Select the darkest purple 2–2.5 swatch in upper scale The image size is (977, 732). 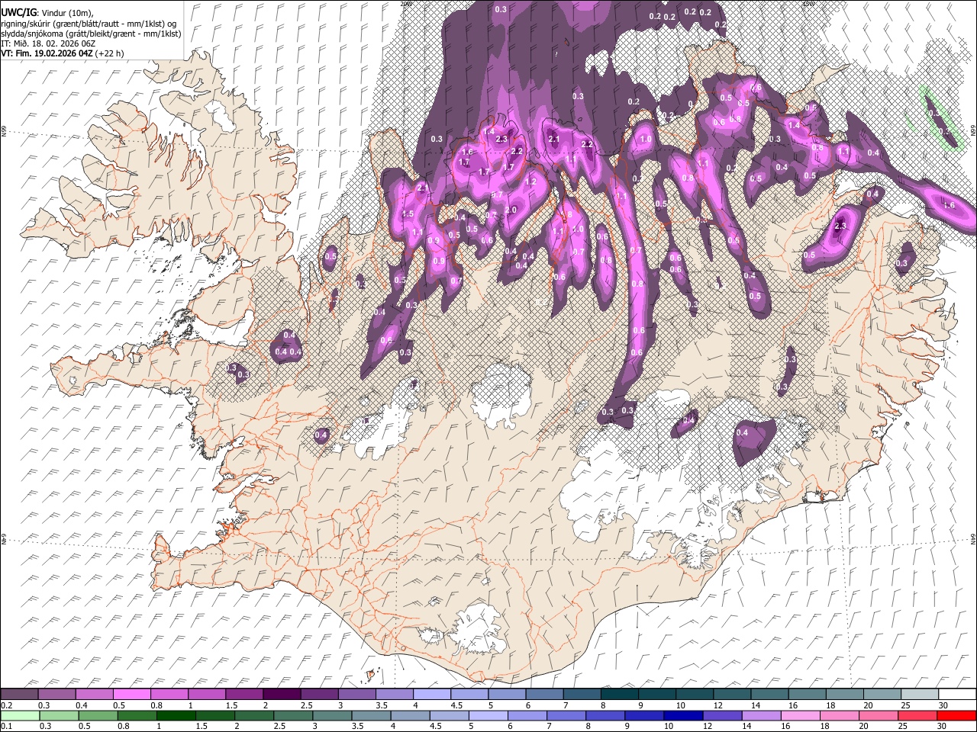[x=281, y=695]
